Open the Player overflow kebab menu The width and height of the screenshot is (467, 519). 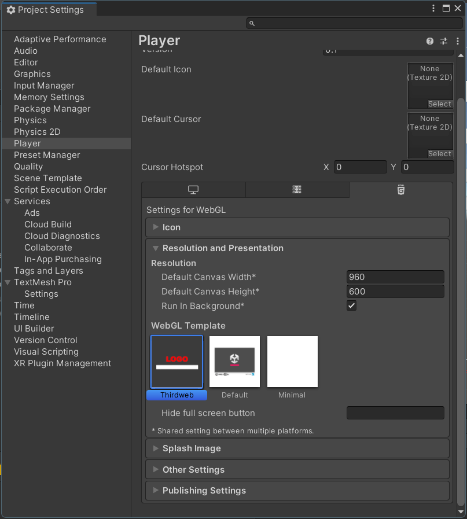(457, 41)
